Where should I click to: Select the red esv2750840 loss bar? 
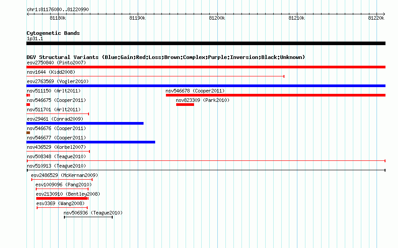pos(206,67)
